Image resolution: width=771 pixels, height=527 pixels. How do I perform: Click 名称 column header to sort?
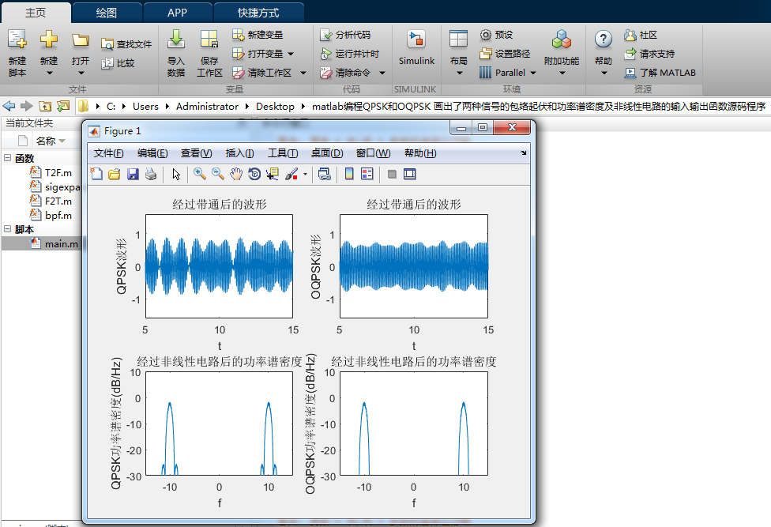tap(46, 141)
